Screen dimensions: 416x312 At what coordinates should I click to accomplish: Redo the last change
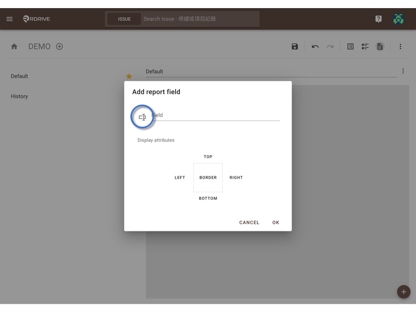(x=330, y=47)
